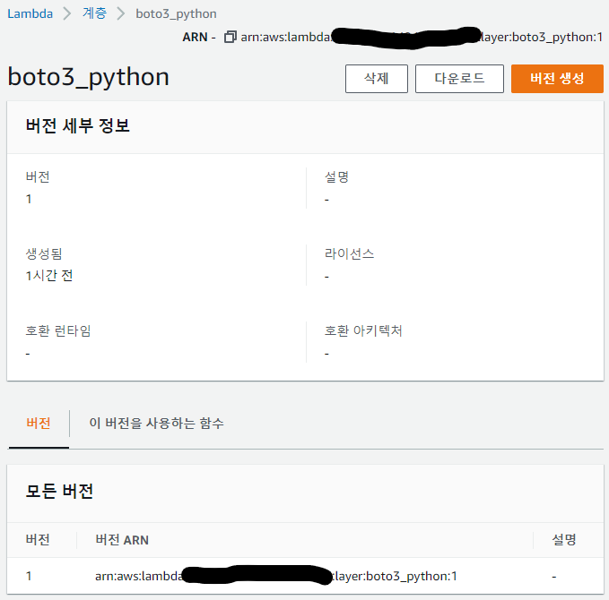609x600 pixels.
Task: Click the 모든 버전 table heading
Action: pos(59,491)
